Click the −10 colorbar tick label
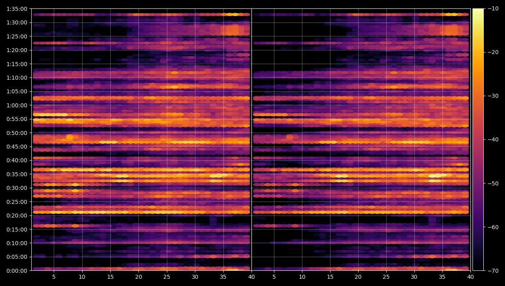Image resolution: width=505 pixels, height=286 pixels. click(x=493, y=9)
